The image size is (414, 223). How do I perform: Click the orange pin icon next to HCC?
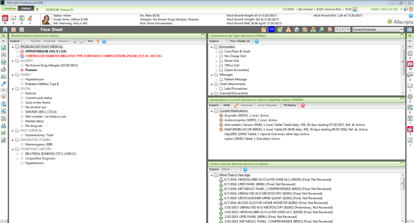98,41
